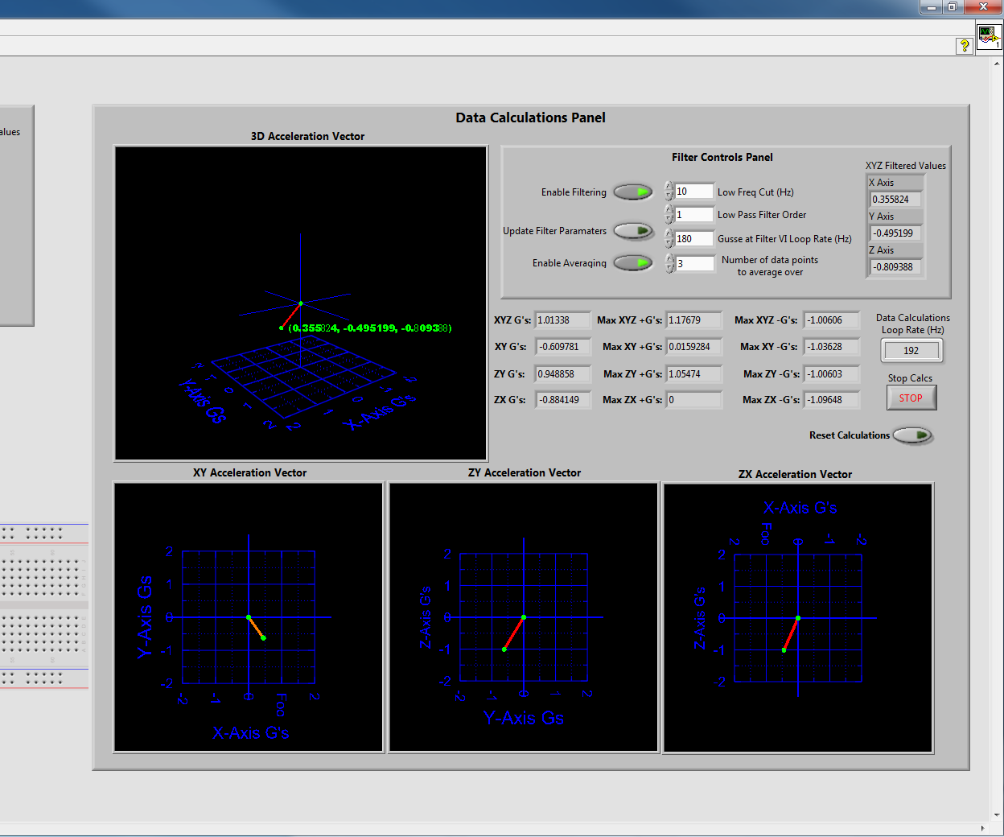Toggle the Update Filter Paramaters switch
Image resolution: width=1004 pixels, height=837 pixels.
634,231
